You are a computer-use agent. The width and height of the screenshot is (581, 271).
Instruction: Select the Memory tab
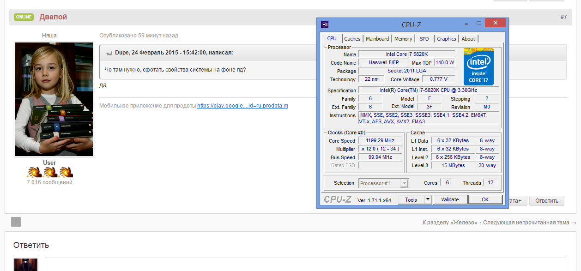(x=403, y=39)
